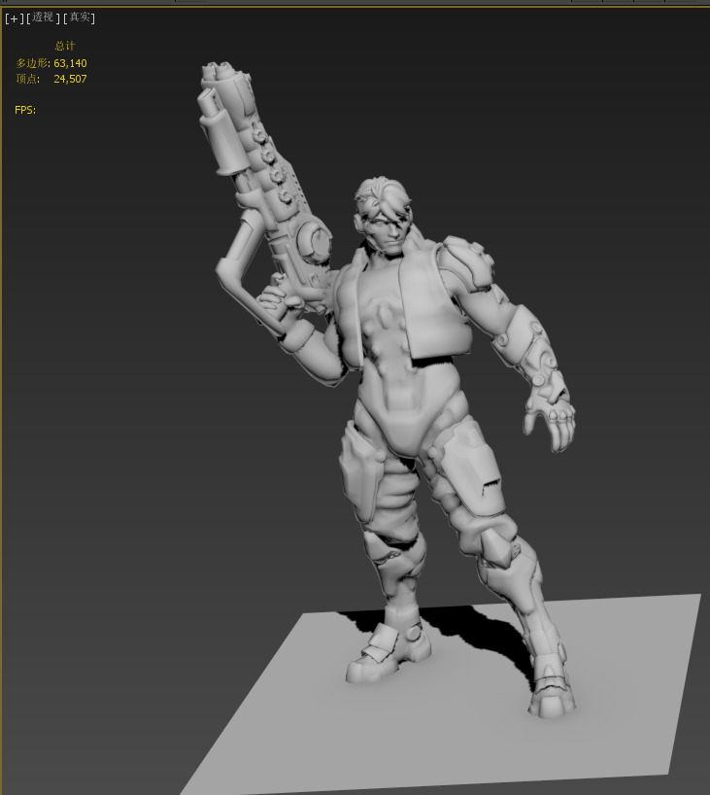The image size is (710, 795).
Task: Open the 真实 shading mode menu
Action: pyautogui.click(x=80, y=17)
